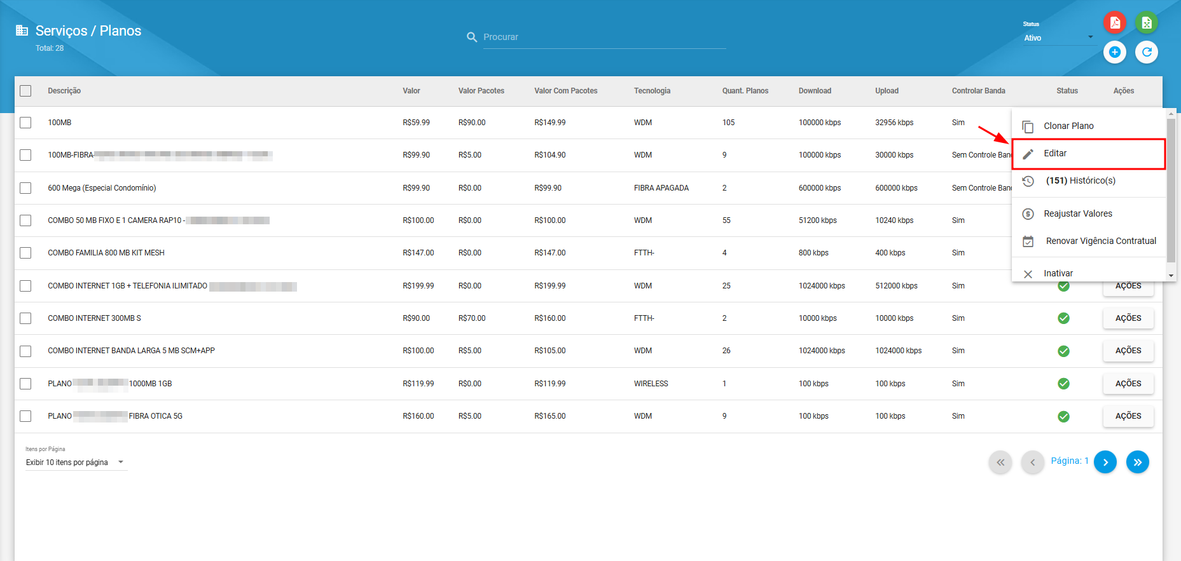Check the COMBO FAMILIA 800 MB KIT MESH row
The width and height of the screenshot is (1181, 561).
click(x=25, y=253)
